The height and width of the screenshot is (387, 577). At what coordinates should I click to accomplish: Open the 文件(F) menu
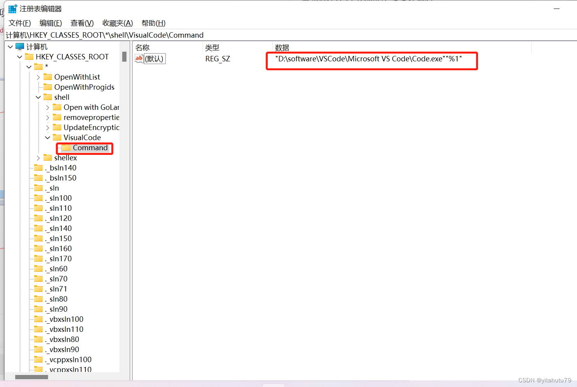pyautogui.click(x=20, y=23)
